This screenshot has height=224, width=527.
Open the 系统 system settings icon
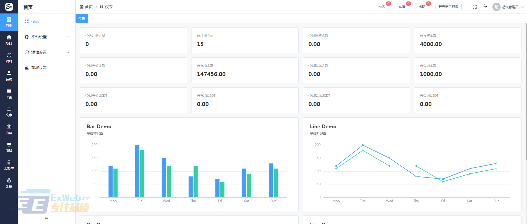pos(9,183)
